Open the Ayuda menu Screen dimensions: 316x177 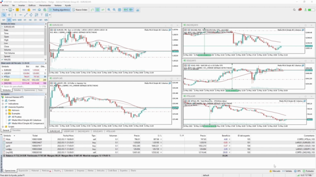click(68, 5)
